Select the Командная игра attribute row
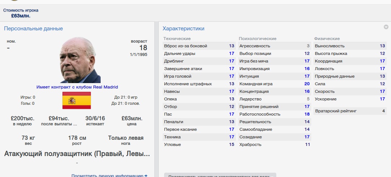This screenshot has height=177, width=391. [274, 84]
